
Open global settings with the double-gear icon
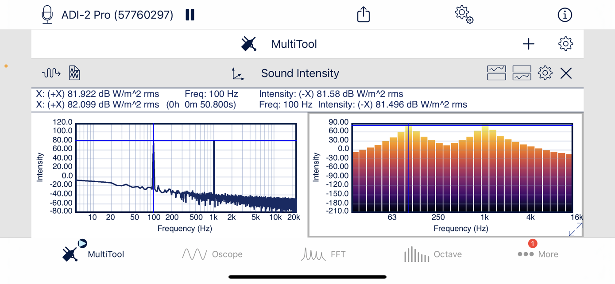click(464, 14)
